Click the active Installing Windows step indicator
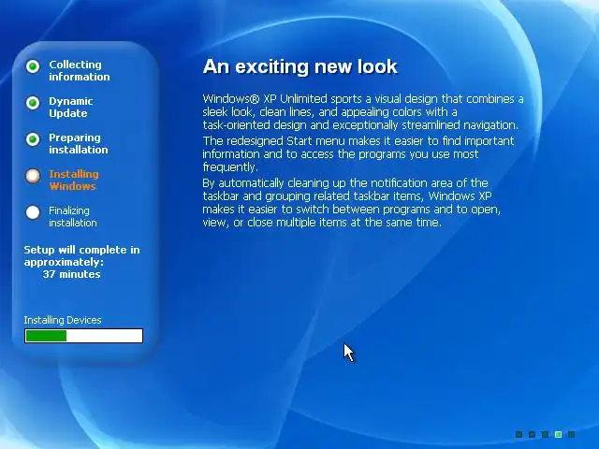 [33, 176]
